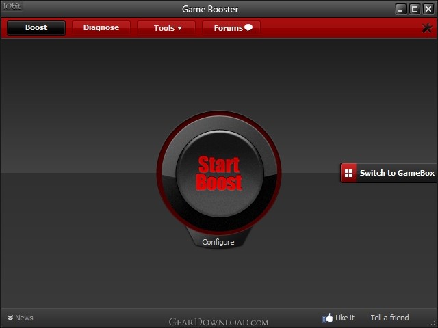Screen dimensions: 438x328
Task: Open the Forums tab
Action: click(231, 28)
